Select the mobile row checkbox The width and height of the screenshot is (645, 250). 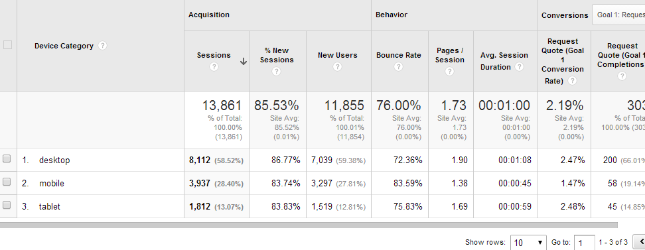pos(7,182)
